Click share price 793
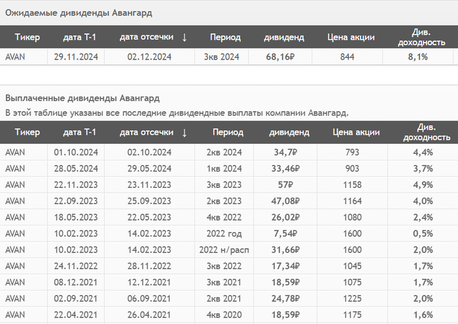Image resolution: width=458 pixels, height=324 pixels. click(x=352, y=153)
